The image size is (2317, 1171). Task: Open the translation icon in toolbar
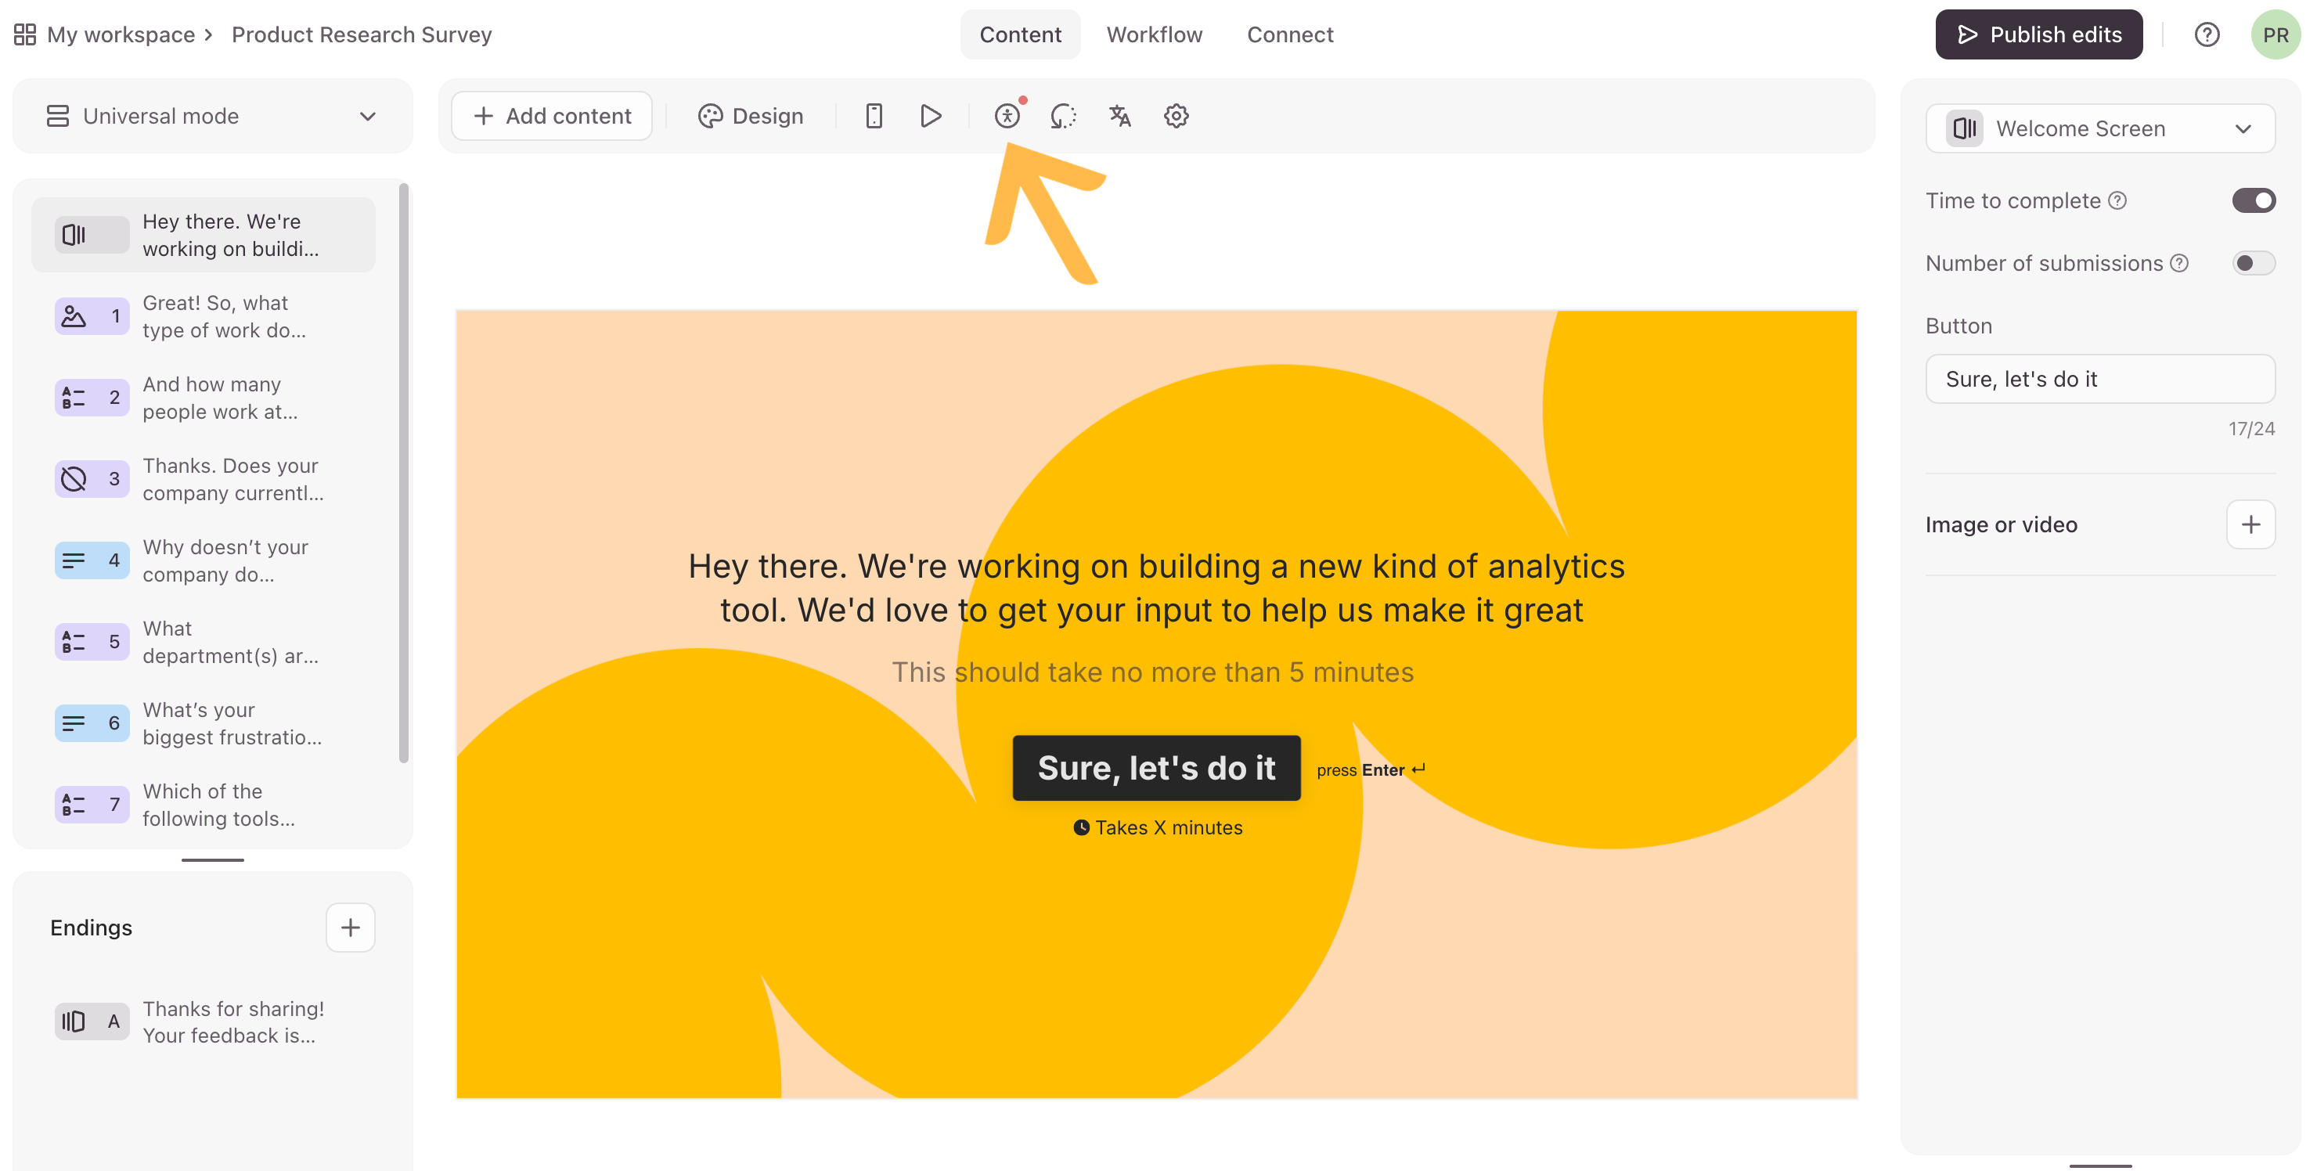1120,116
